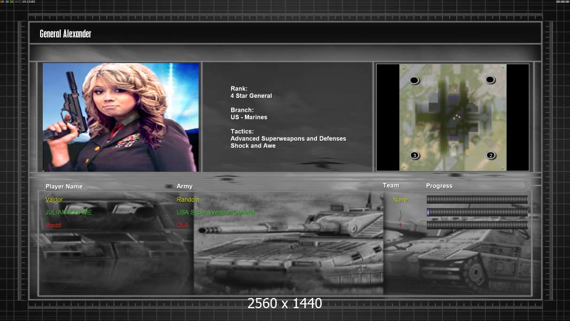Select the unnumbered top-left start marker on the minimap

point(414,80)
